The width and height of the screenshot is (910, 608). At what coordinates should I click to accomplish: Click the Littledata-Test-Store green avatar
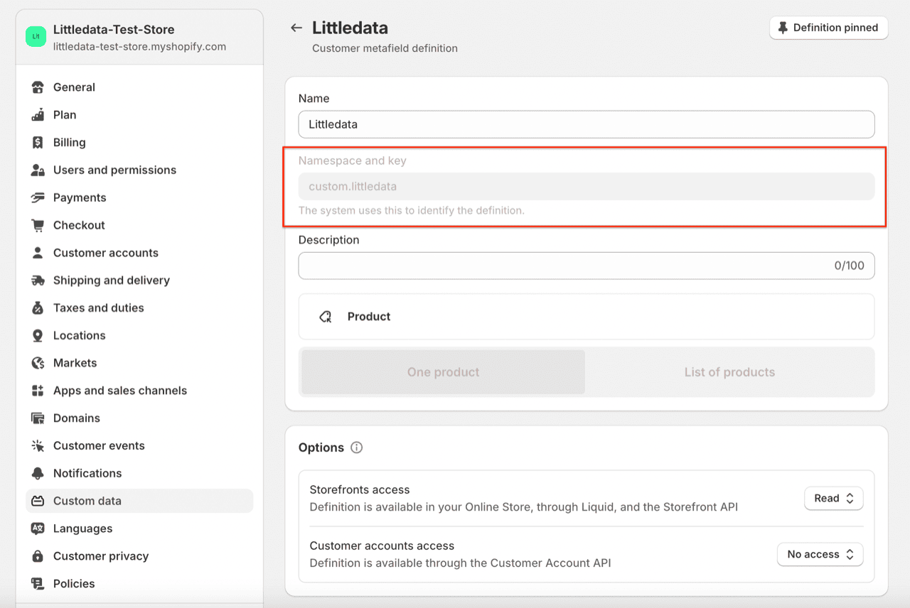pyautogui.click(x=36, y=37)
